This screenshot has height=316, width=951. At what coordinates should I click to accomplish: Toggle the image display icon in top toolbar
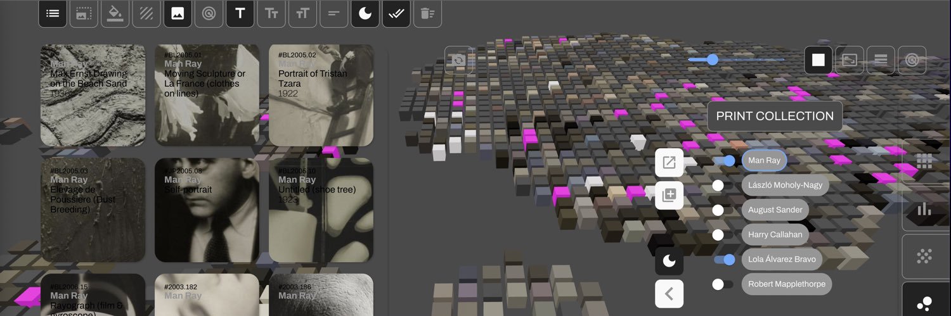pos(178,13)
